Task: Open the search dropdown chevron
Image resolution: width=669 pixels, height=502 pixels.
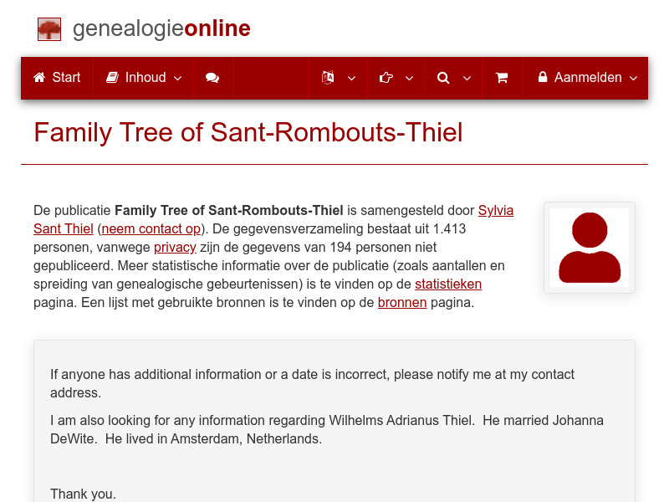Action: point(466,78)
